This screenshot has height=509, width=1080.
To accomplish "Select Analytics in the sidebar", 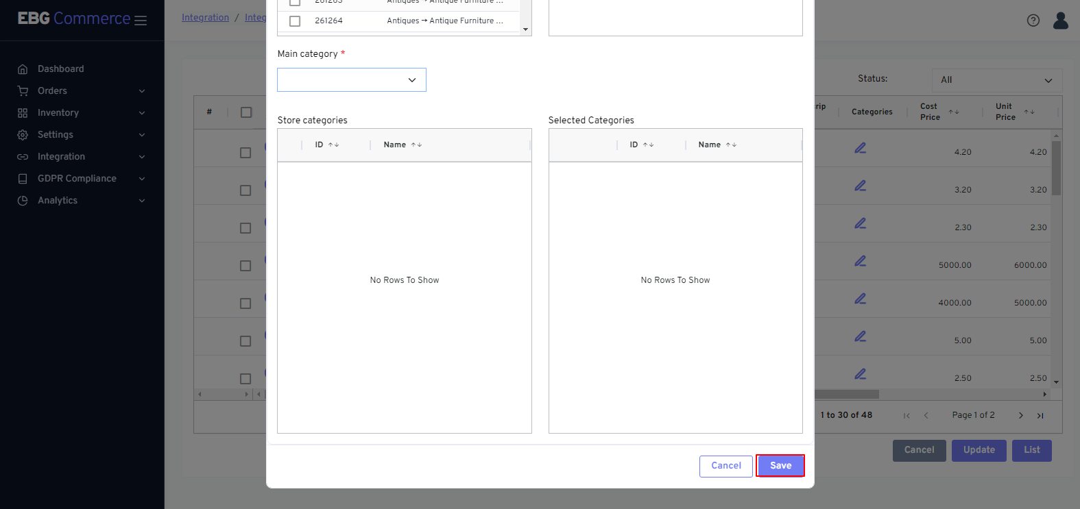I will pyautogui.click(x=58, y=201).
